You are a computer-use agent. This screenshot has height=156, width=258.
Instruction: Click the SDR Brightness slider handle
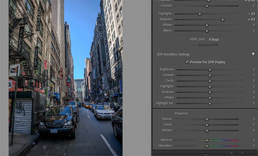pos(209,70)
